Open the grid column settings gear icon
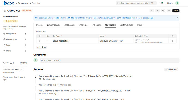This screenshot has height=100, width=188. coord(172,36)
